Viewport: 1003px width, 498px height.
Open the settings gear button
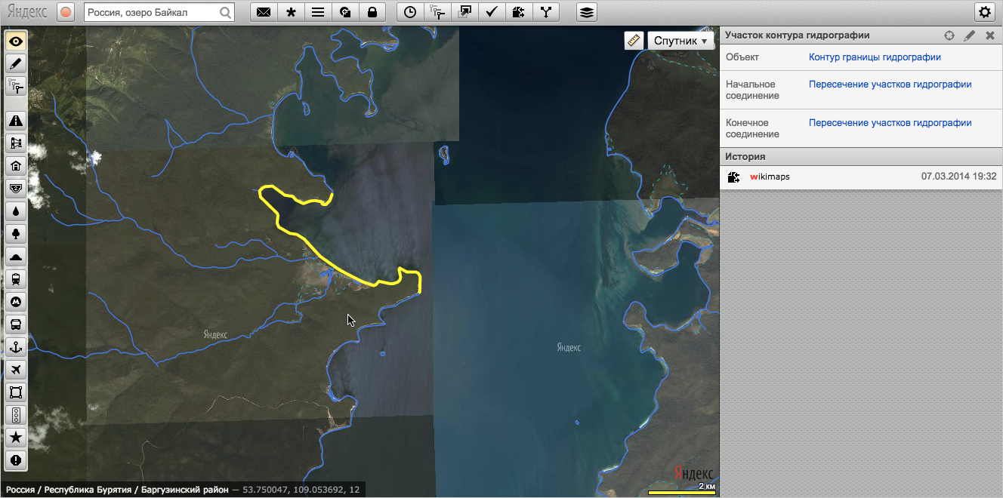[x=984, y=12]
